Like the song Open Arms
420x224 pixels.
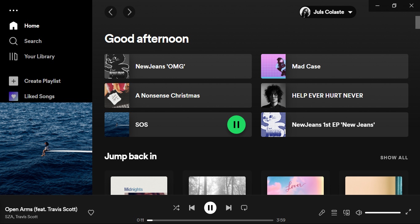[91, 212]
